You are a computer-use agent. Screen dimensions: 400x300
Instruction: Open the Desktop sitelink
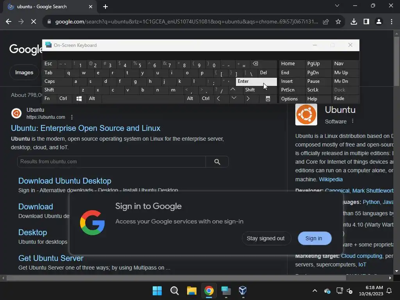coord(33,232)
